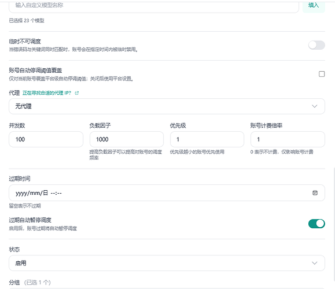Open the 正在寻找合适的代理 IP? link
Image resolution: width=335 pixels, height=289 pixels.
47,93
